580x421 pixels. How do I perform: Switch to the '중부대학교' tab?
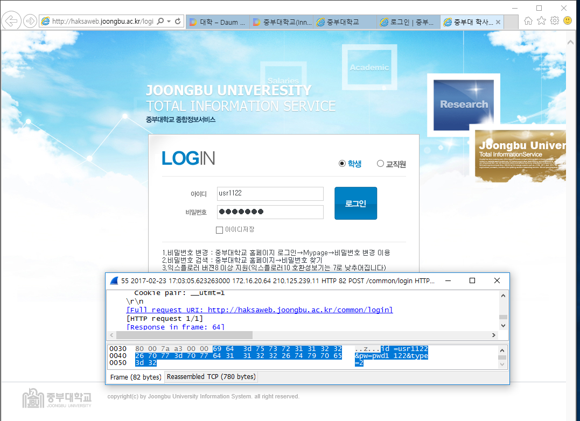tap(346, 22)
